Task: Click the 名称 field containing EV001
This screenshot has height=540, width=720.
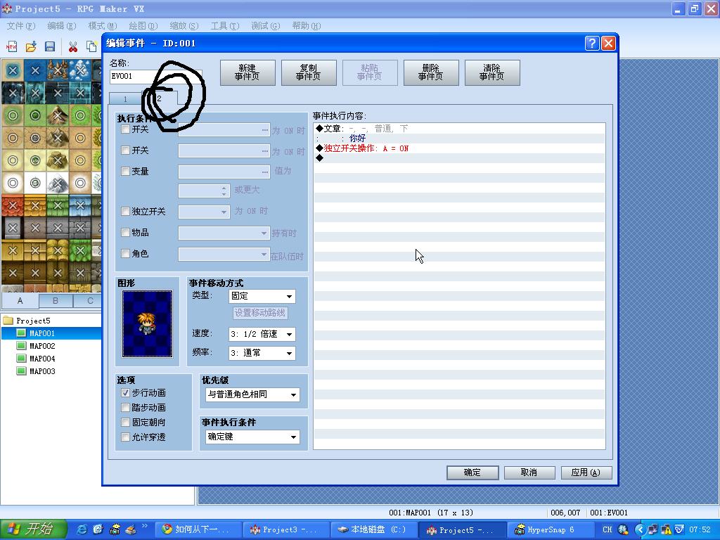Action: click(x=155, y=76)
